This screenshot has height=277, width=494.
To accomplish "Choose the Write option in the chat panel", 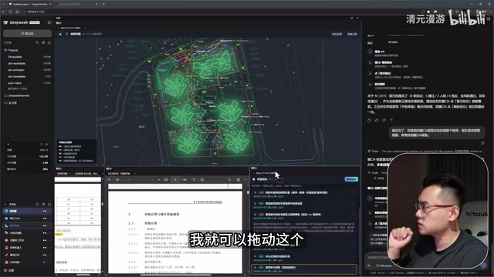I will (x=378, y=178).
